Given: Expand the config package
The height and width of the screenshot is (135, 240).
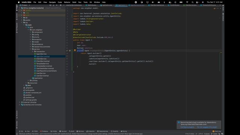Looking at the screenshot, I should 30,35.
